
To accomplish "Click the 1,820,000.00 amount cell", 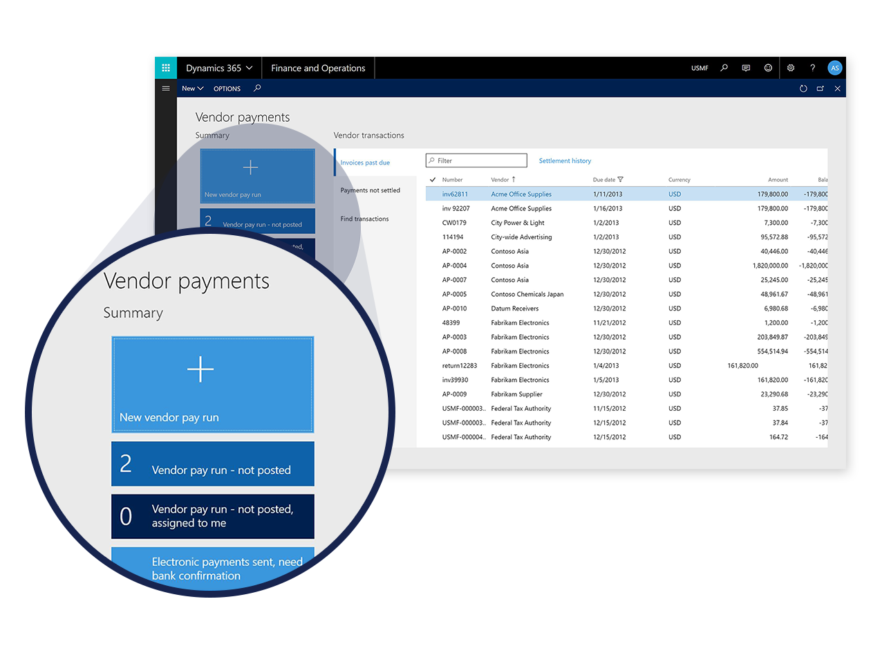I will [x=770, y=266].
